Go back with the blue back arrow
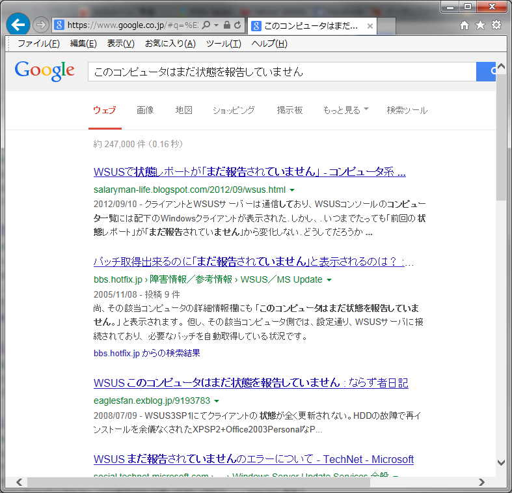 18,25
